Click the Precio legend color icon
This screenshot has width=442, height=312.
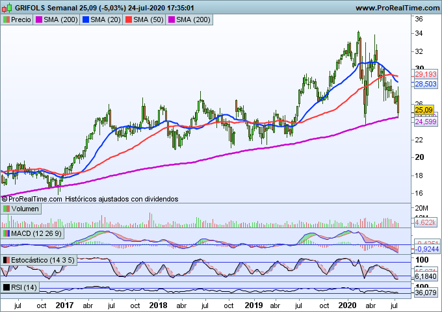pos(6,20)
